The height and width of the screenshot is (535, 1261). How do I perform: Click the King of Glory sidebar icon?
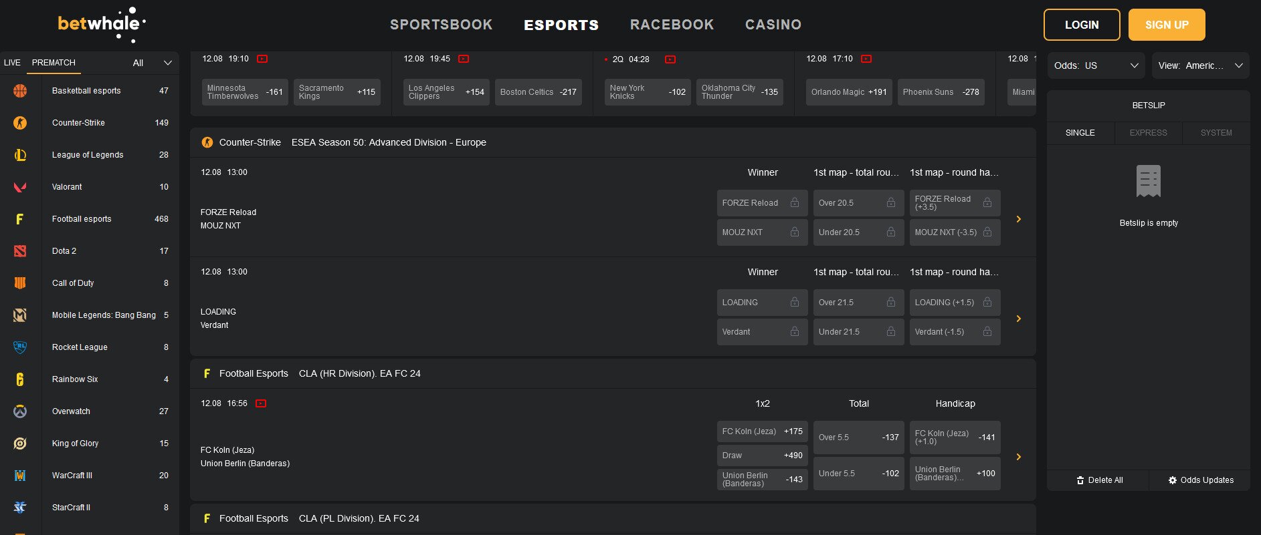[20, 443]
